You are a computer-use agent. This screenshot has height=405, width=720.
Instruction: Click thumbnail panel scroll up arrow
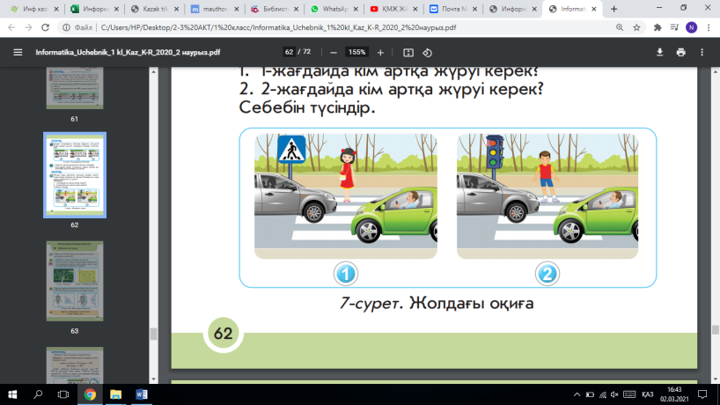(x=154, y=71)
